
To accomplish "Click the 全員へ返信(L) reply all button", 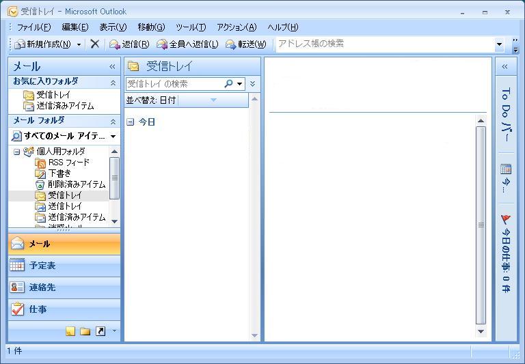I will point(187,44).
